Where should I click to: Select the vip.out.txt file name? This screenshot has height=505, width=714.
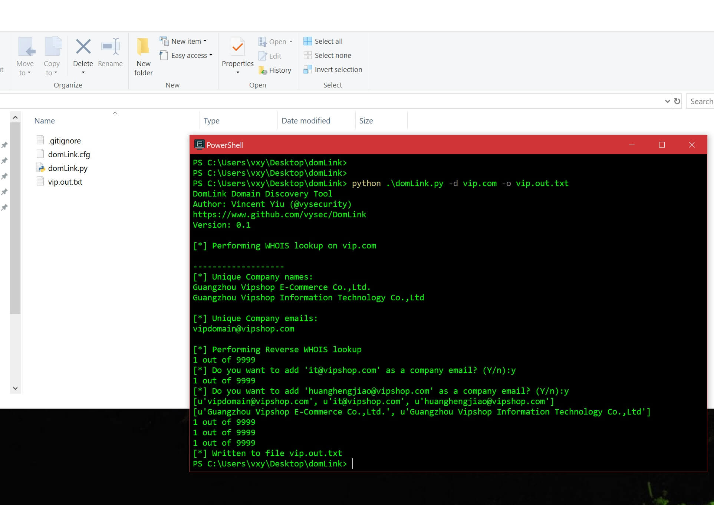pyautogui.click(x=65, y=182)
